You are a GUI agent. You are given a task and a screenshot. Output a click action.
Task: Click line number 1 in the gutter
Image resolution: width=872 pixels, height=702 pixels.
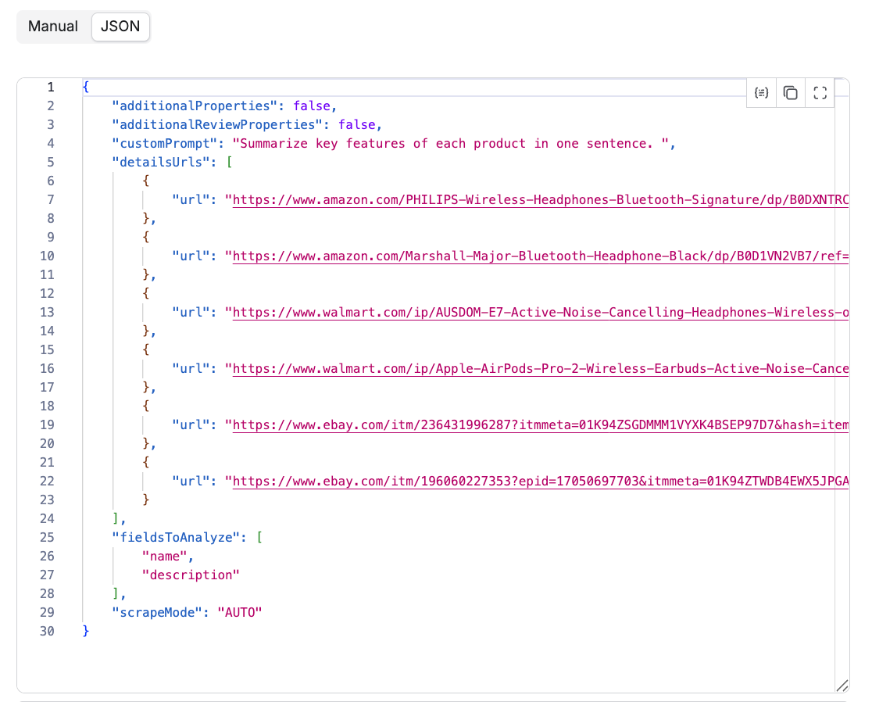tap(50, 87)
